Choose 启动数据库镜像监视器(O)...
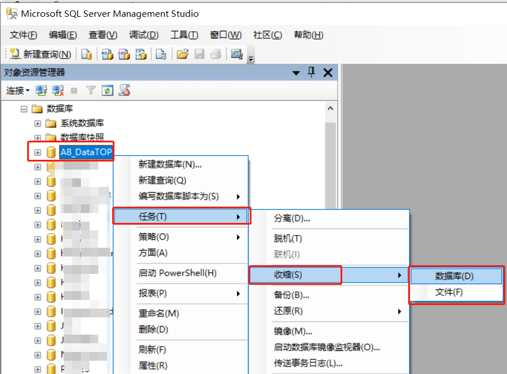 329,347
